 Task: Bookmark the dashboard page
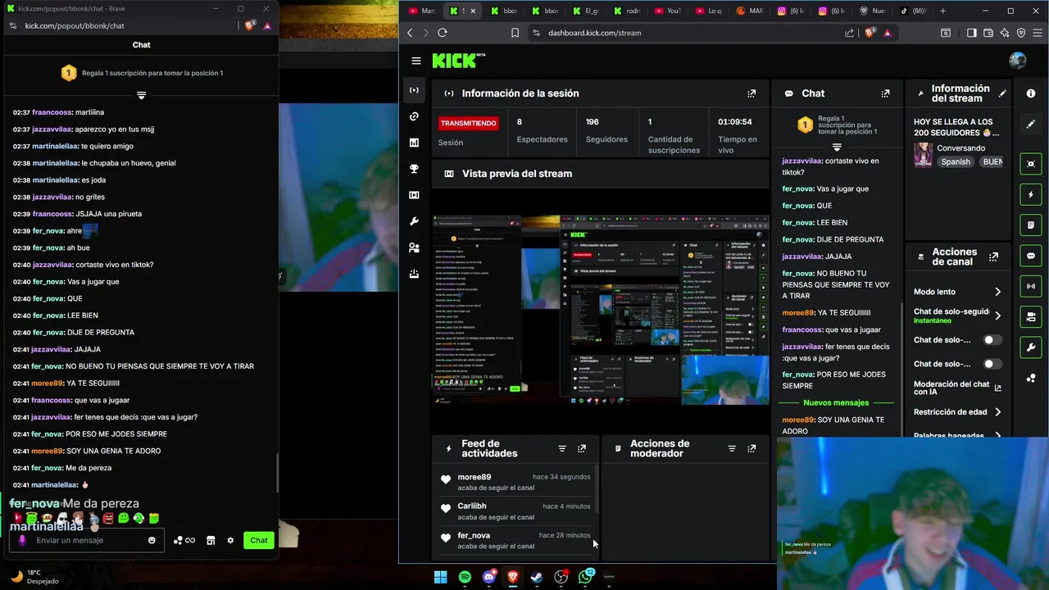pos(515,33)
